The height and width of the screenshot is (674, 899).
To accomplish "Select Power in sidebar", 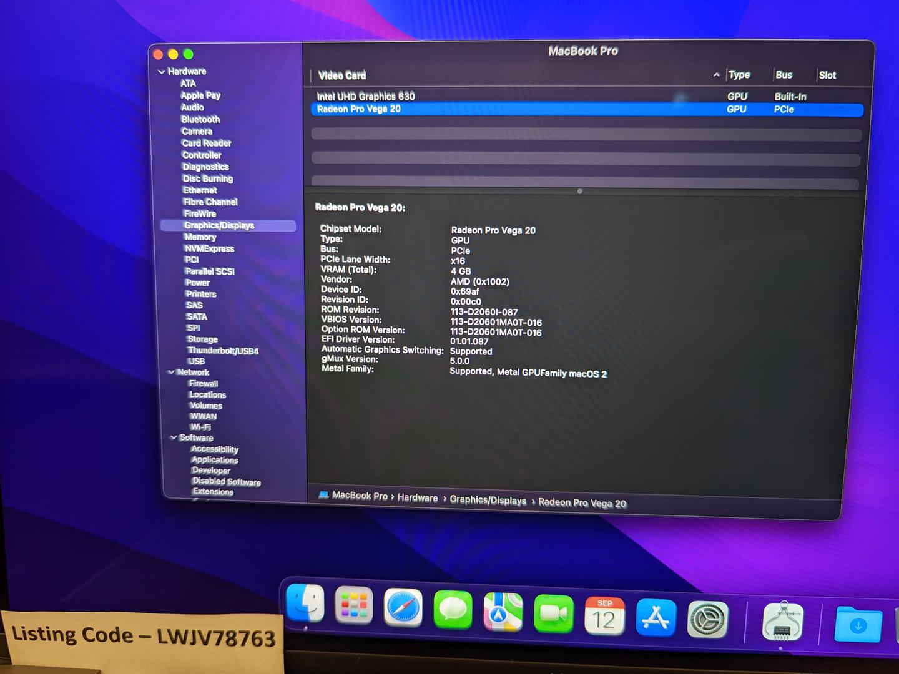I will pyautogui.click(x=197, y=283).
